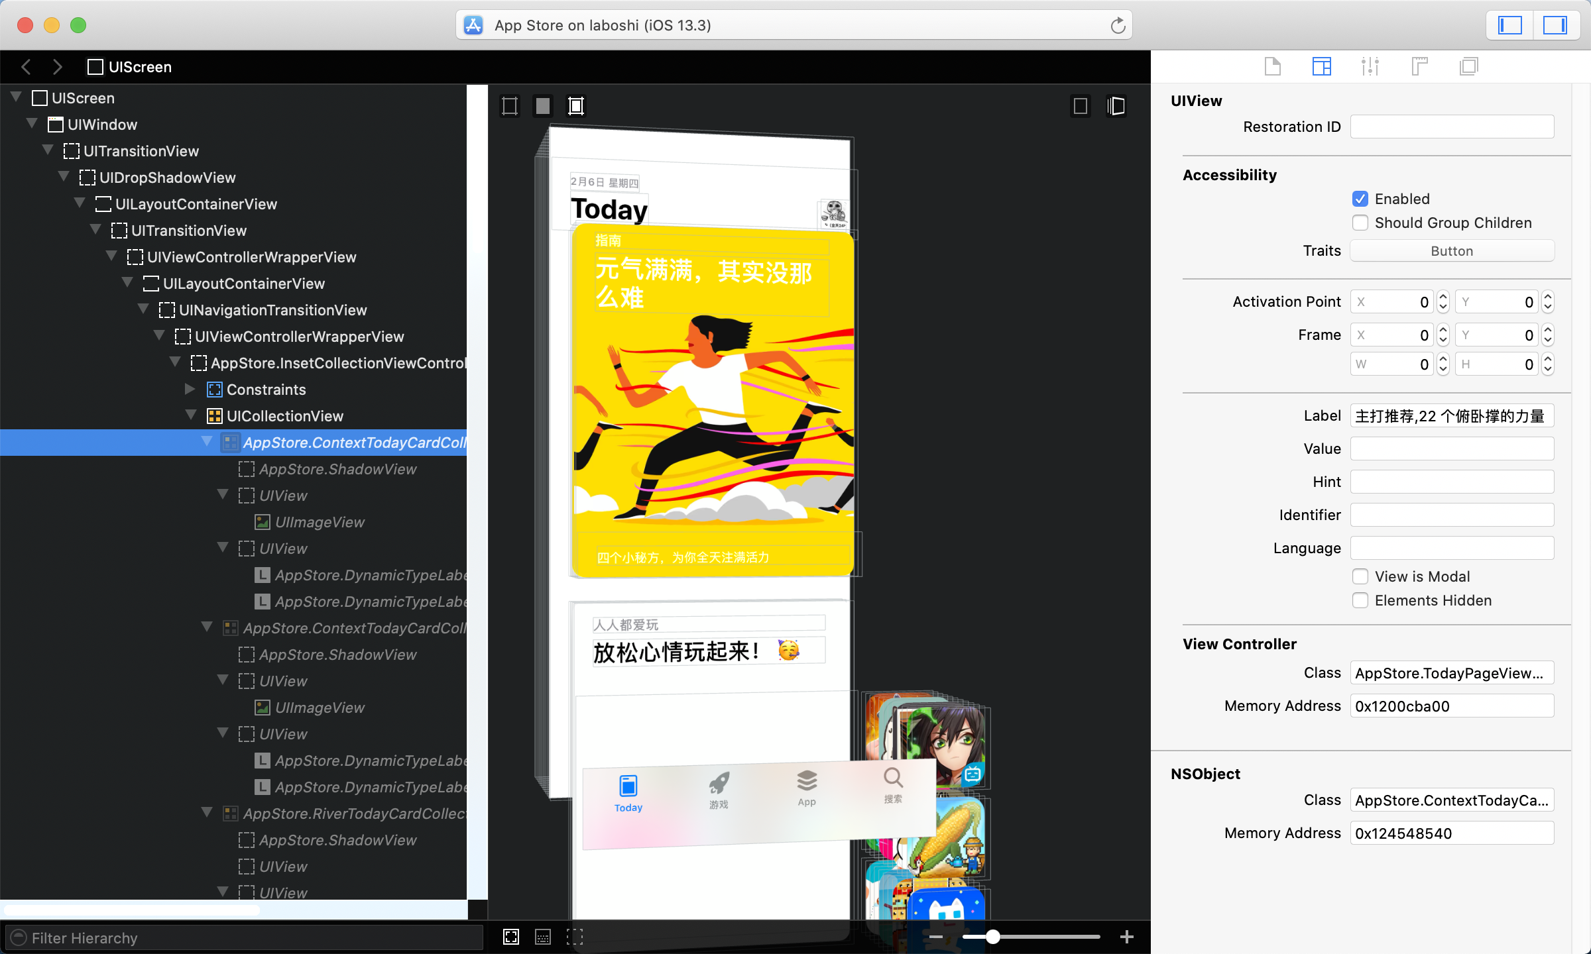Select the UIScreen breadcrumb in the path bar
This screenshot has width=1591, height=954.
point(130,67)
